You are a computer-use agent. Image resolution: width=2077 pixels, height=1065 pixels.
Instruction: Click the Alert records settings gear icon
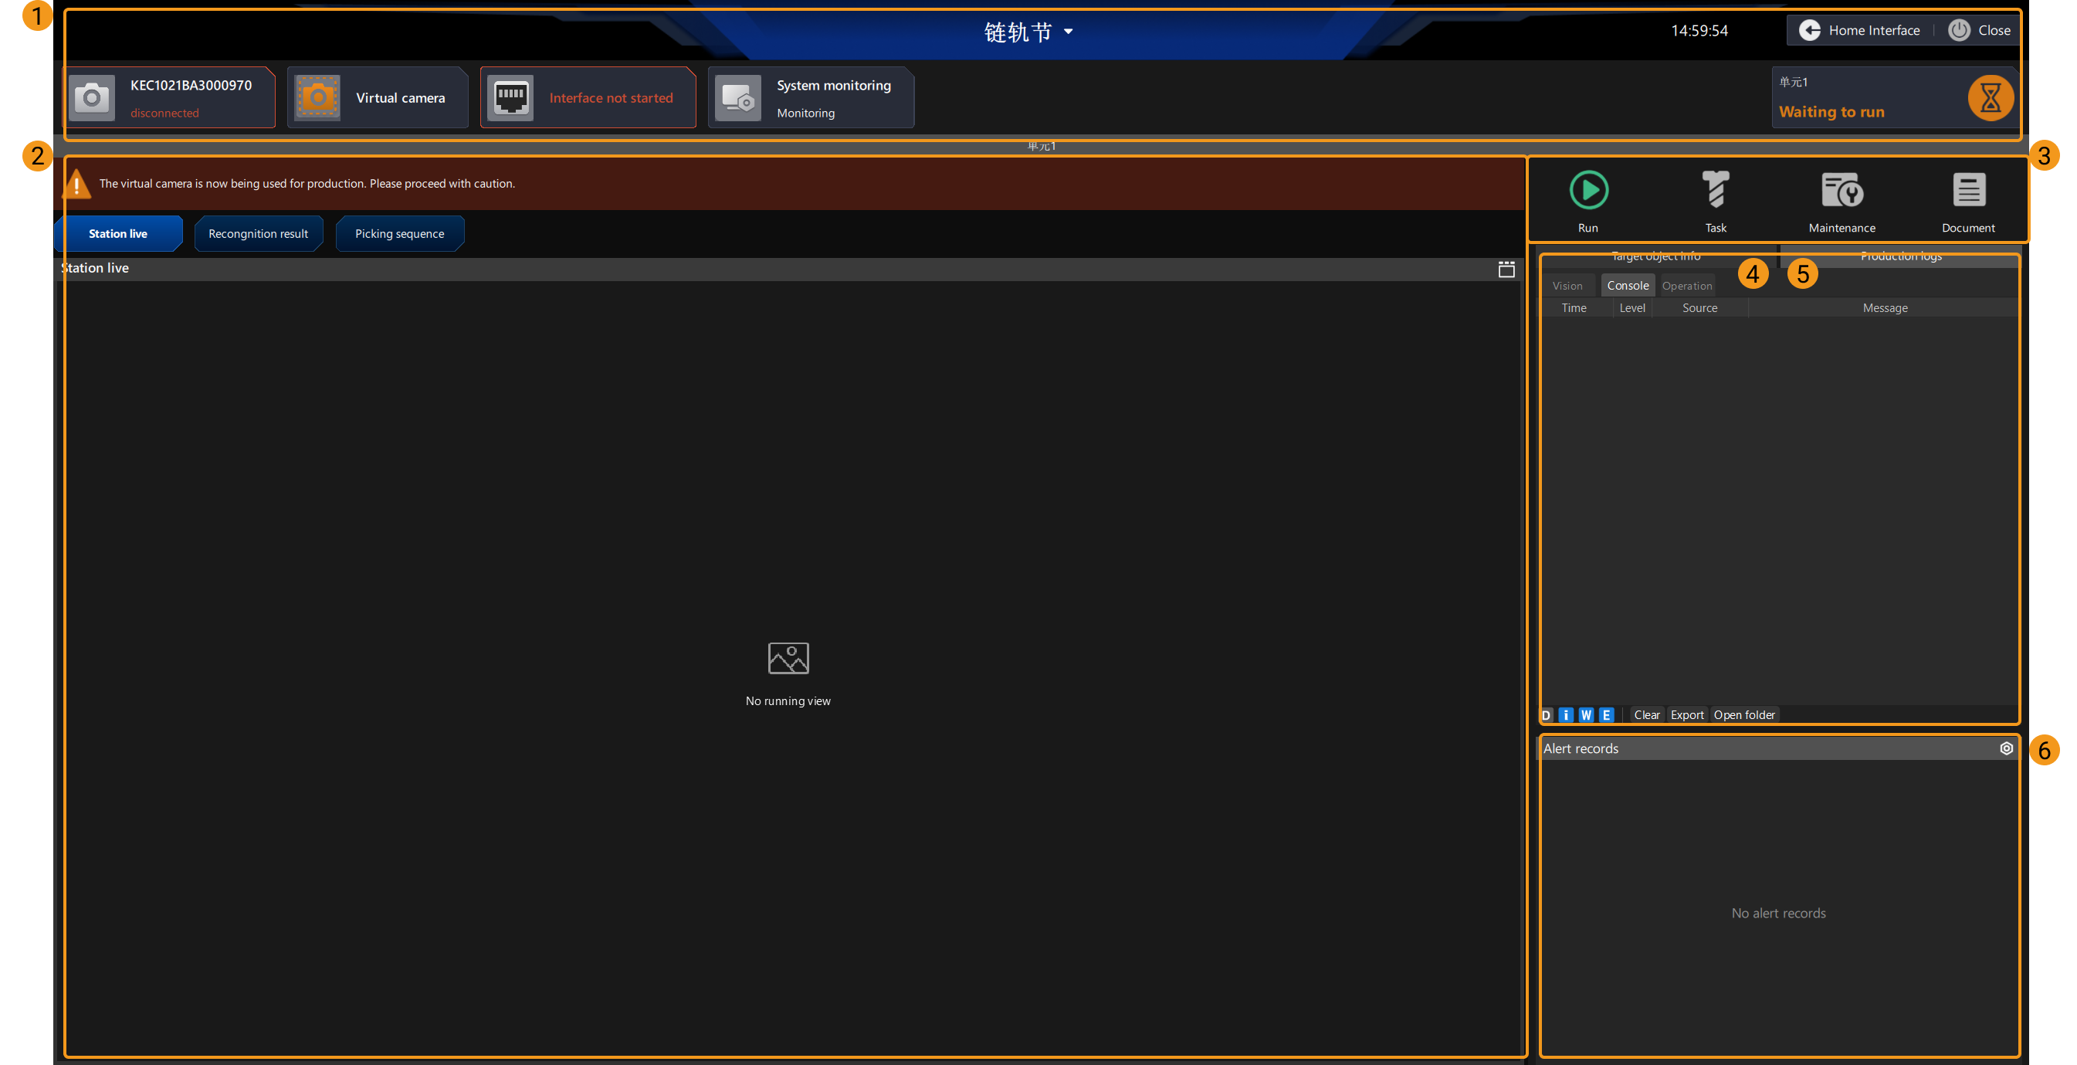pyautogui.click(x=2005, y=747)
